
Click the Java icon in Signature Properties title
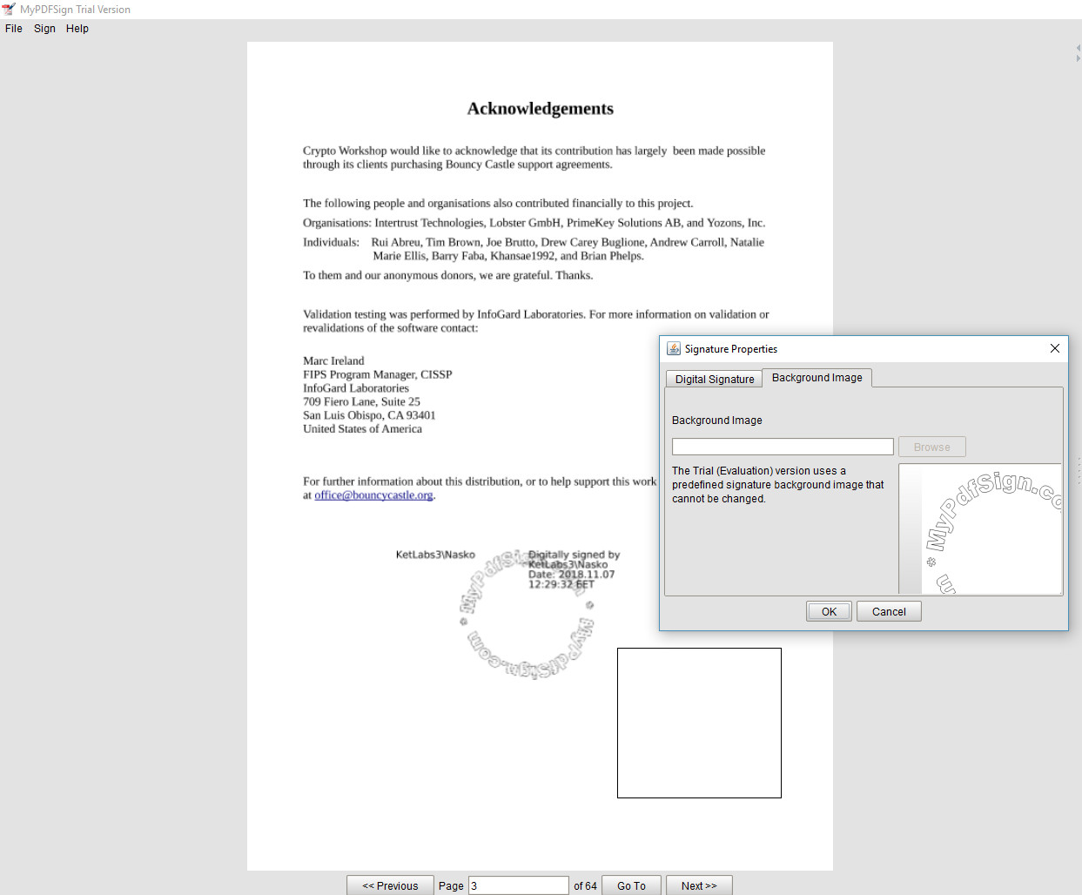point(674,348)
